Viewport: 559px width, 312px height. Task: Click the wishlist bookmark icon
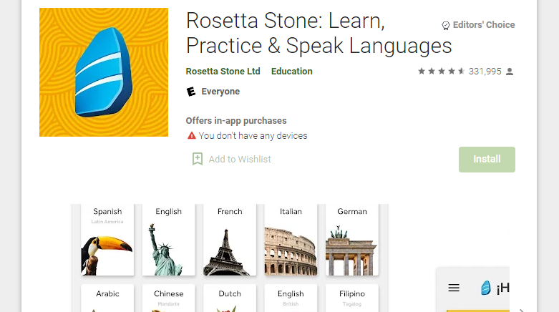pos(197,159)
